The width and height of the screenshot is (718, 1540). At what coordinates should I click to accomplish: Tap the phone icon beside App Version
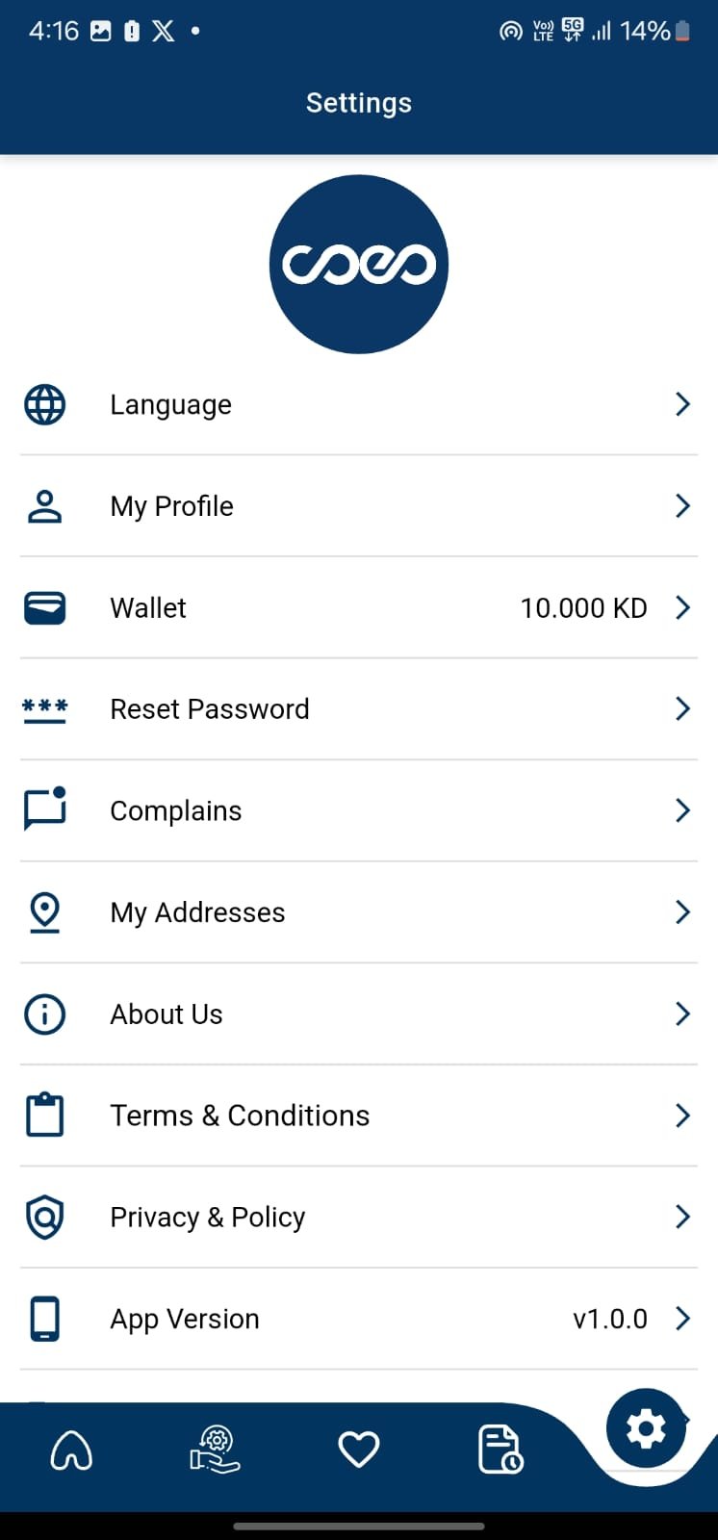pyautogui.click(x=44, y=1319)
